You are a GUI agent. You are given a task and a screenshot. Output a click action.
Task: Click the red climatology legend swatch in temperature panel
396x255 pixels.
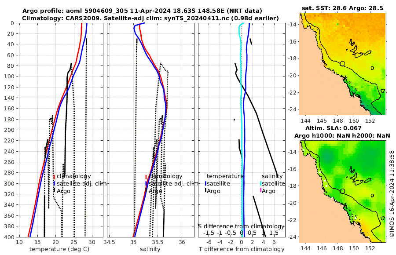pos(54,176)
